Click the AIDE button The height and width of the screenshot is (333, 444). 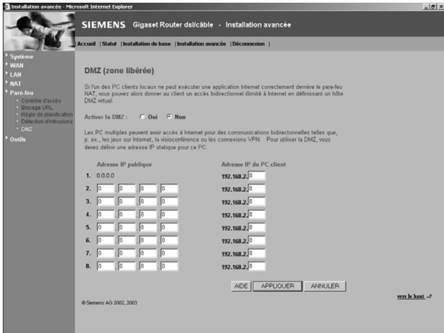(241, 286)
